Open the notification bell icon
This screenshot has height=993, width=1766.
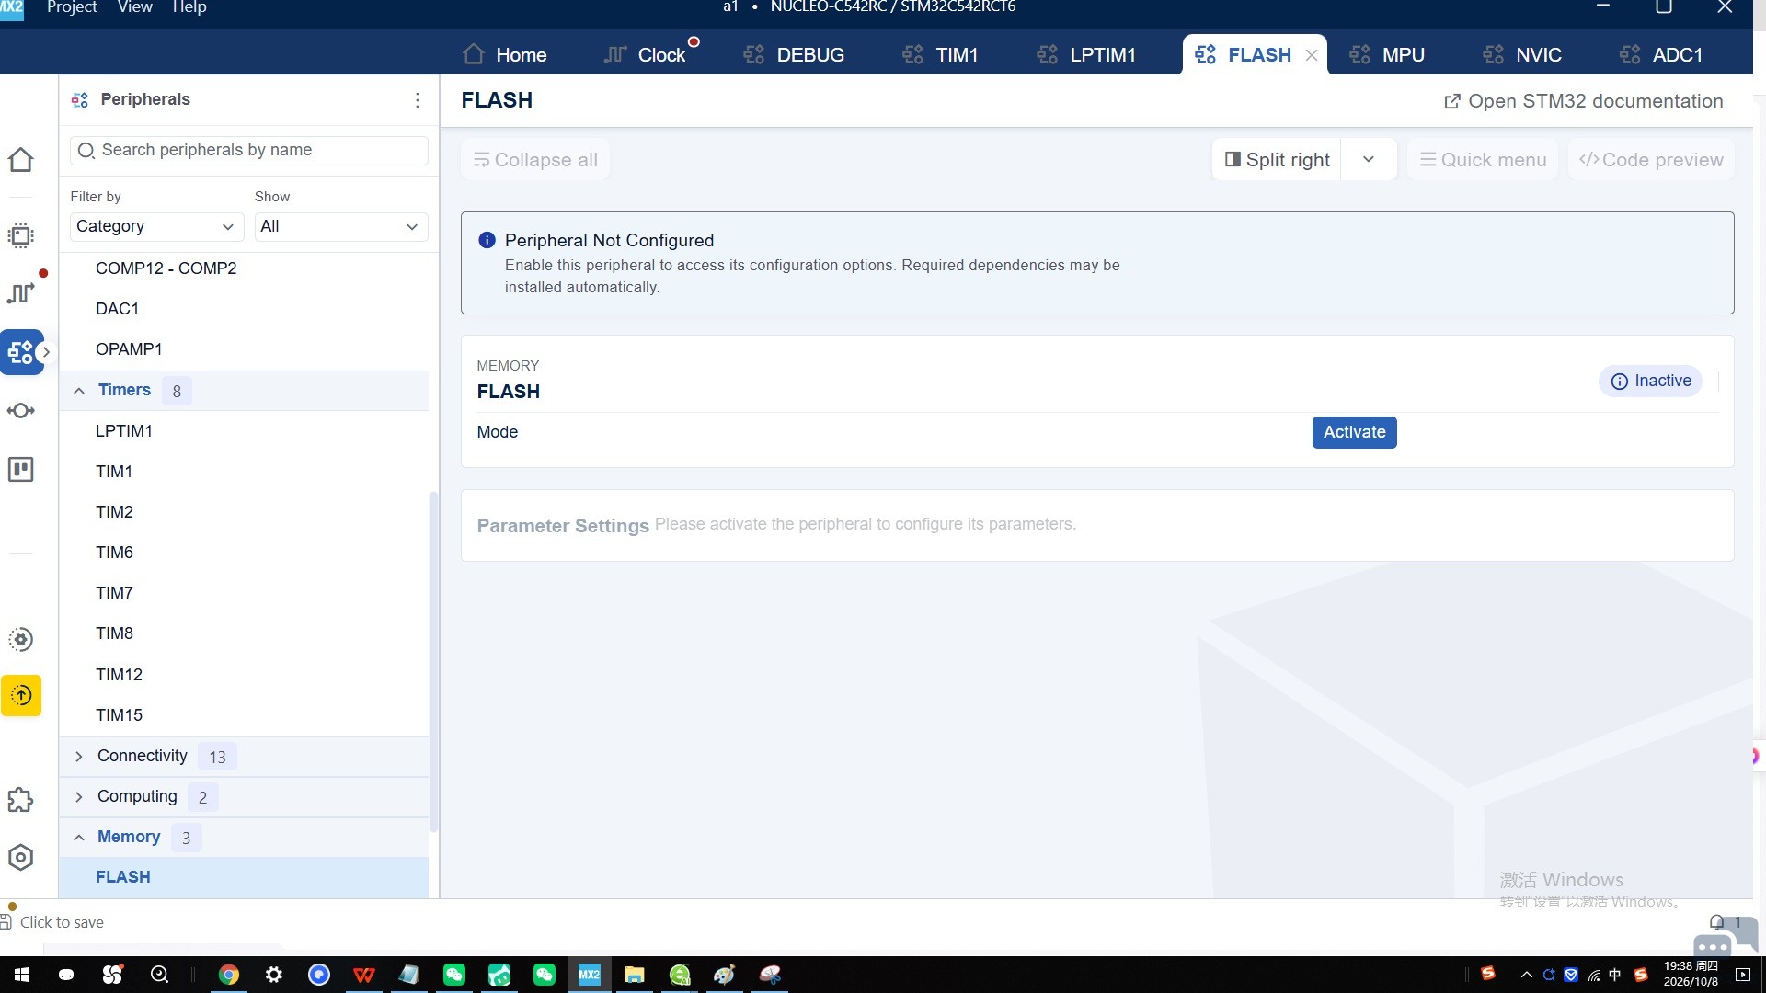(x=1716, y=922)
